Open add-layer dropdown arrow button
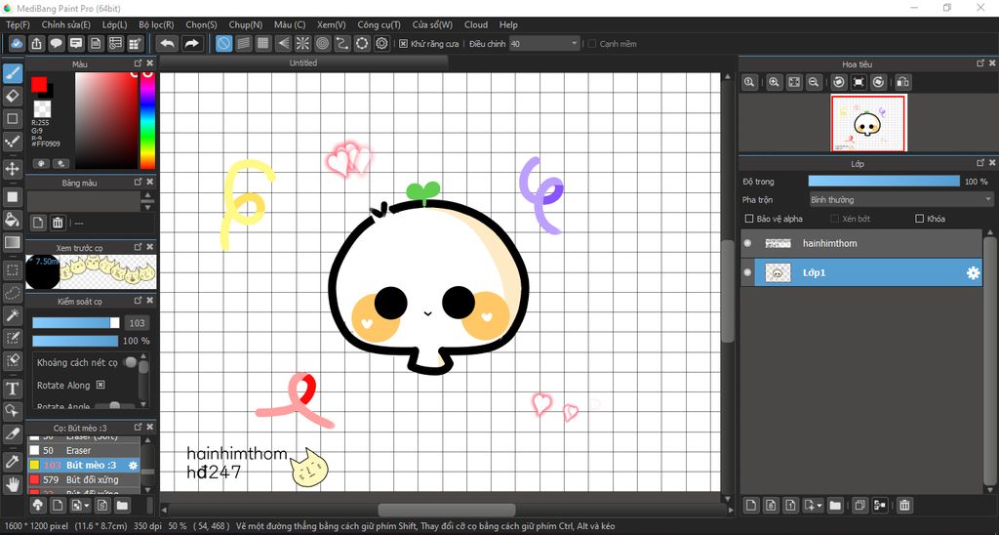Image resolution: width=999 pixels, height=535 pixels. coord(811,506)
